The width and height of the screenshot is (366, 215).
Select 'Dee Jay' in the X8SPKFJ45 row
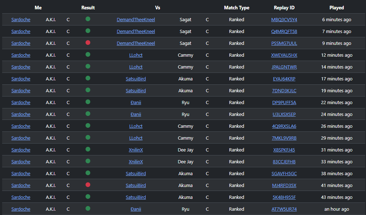[x=185, y=150]
